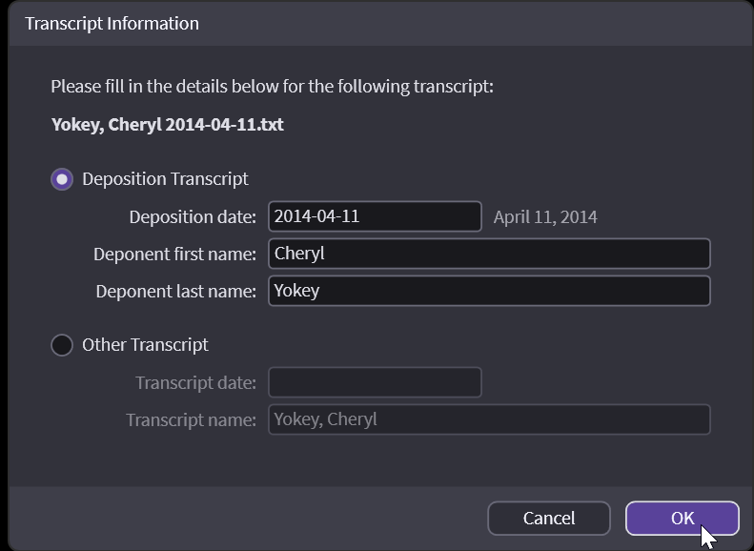The height and width of the screenshot is (551, 754).
Task: Click the "Deponent last name:" label
Action: tap(175, 291)
